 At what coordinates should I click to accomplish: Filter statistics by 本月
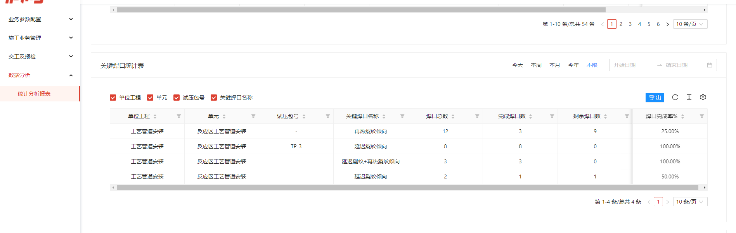(555, 65)
